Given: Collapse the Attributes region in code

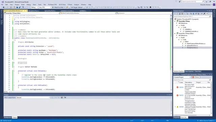Looking at the screenshot, I should (x=14, y=42).
